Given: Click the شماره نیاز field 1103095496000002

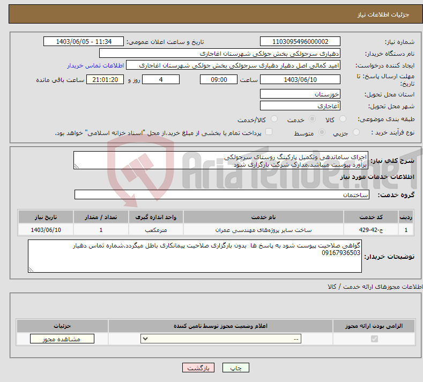Looking at the screenshot, I should [300, 41].
